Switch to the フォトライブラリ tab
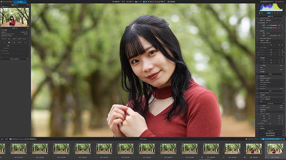Viewport: 286px width, 160px height. [7, 2]
